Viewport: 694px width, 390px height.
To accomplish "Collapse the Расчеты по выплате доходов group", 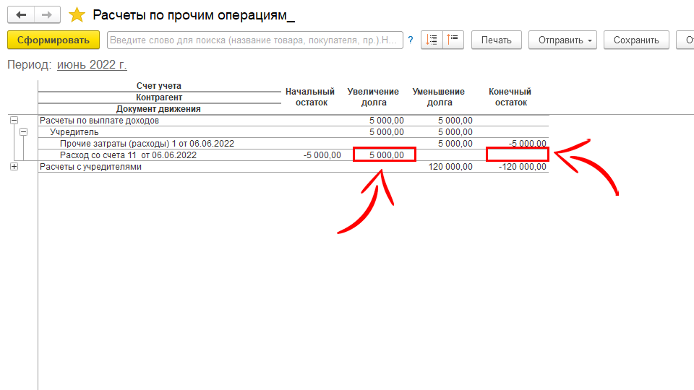I will 14,121.
